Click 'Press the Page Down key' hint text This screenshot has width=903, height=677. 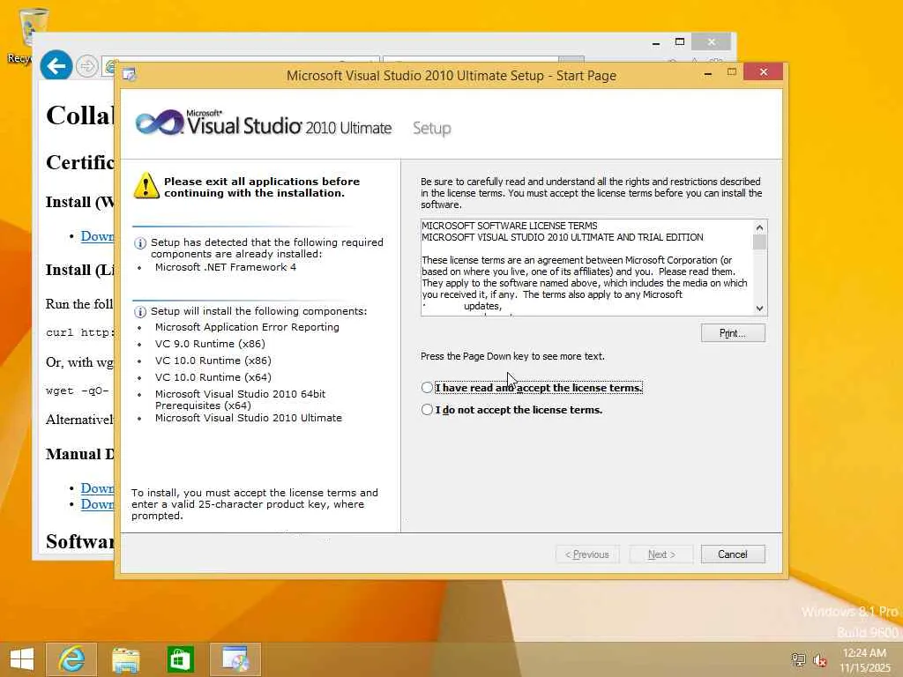point(512,356)
